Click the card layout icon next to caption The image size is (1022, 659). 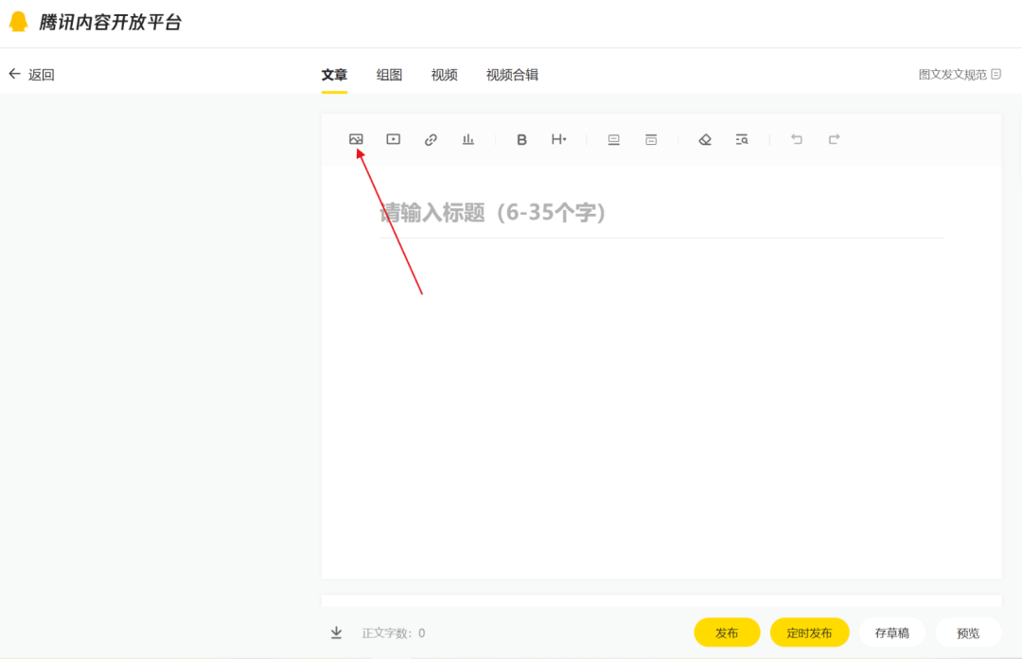651,139
